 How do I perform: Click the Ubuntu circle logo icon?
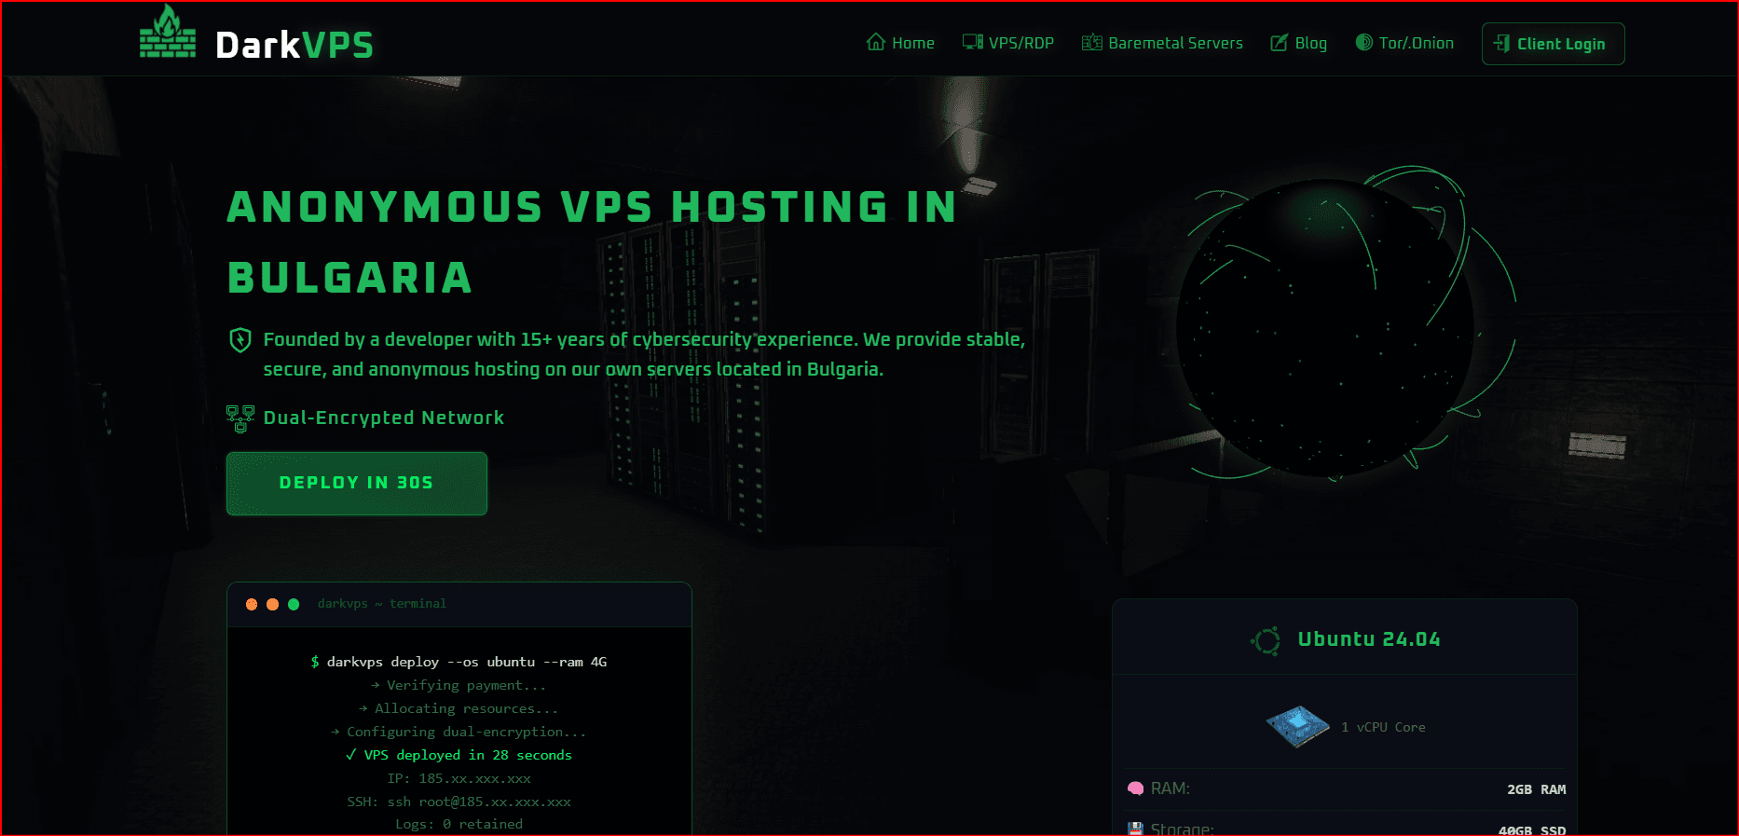point(1266,640)
